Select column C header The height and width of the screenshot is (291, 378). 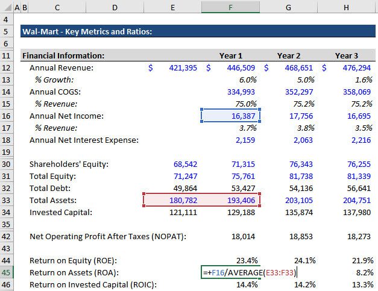click(x=57, y=7)
